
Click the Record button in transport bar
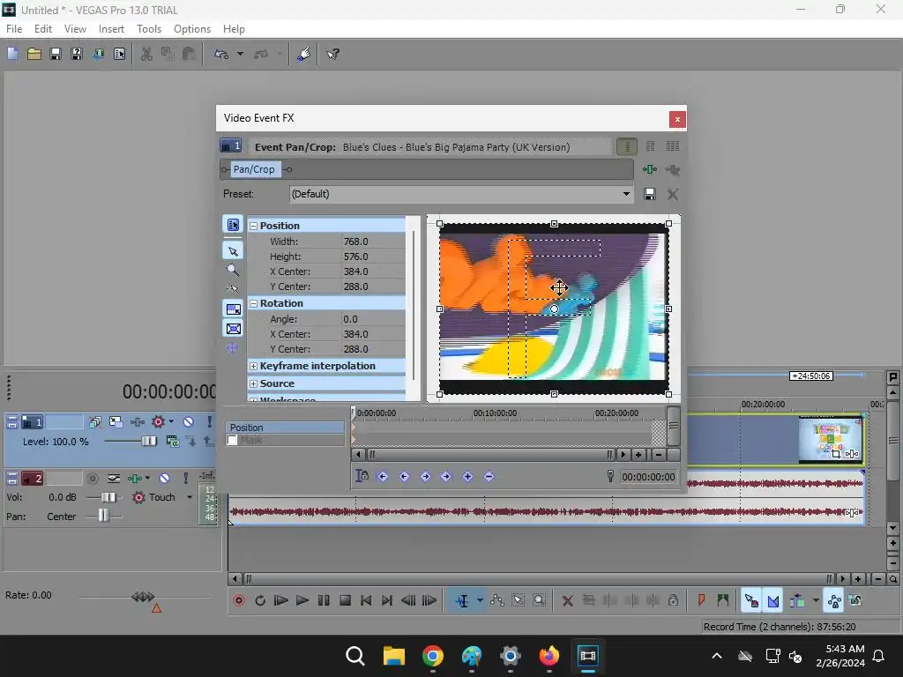(x=239, y=601)
